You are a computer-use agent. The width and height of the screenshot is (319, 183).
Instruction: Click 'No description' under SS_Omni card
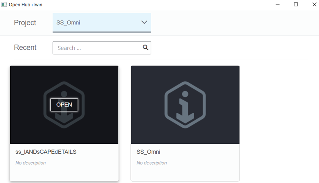(x=152, y=163)
